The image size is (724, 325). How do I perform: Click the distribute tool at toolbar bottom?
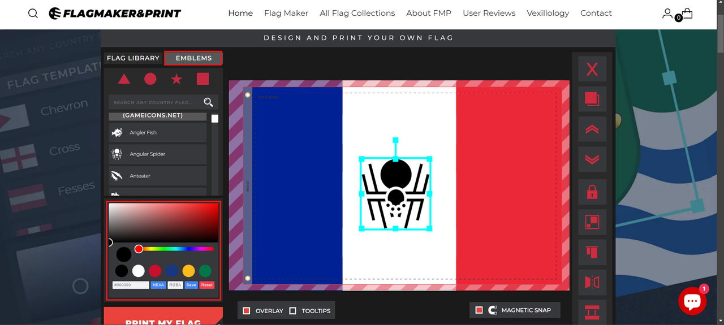click(x=592, y=311)
